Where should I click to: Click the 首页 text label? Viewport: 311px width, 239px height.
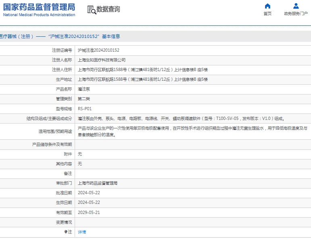coord(267,13)
